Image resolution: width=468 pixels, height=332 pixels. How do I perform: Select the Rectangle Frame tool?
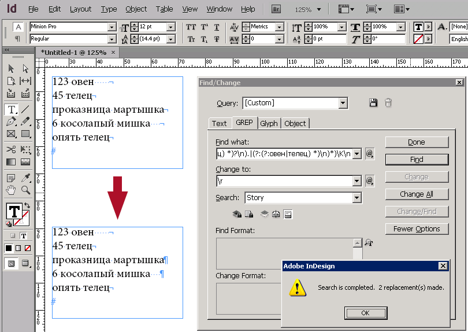click(11, 134)
